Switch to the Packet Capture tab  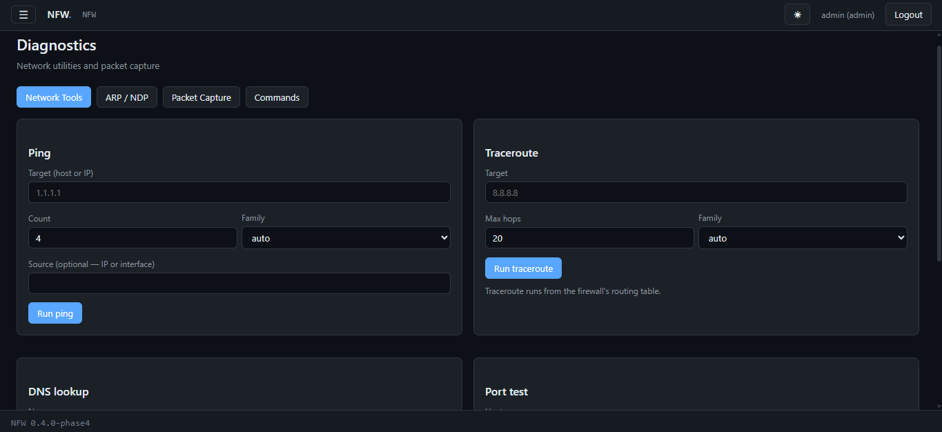pyautogui.click(x=202, y=97)
